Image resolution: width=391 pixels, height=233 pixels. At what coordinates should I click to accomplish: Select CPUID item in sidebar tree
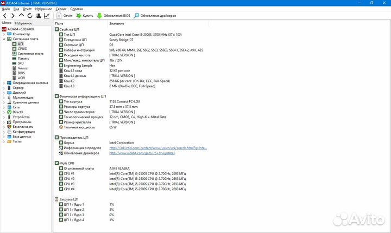tap(22, 49)
